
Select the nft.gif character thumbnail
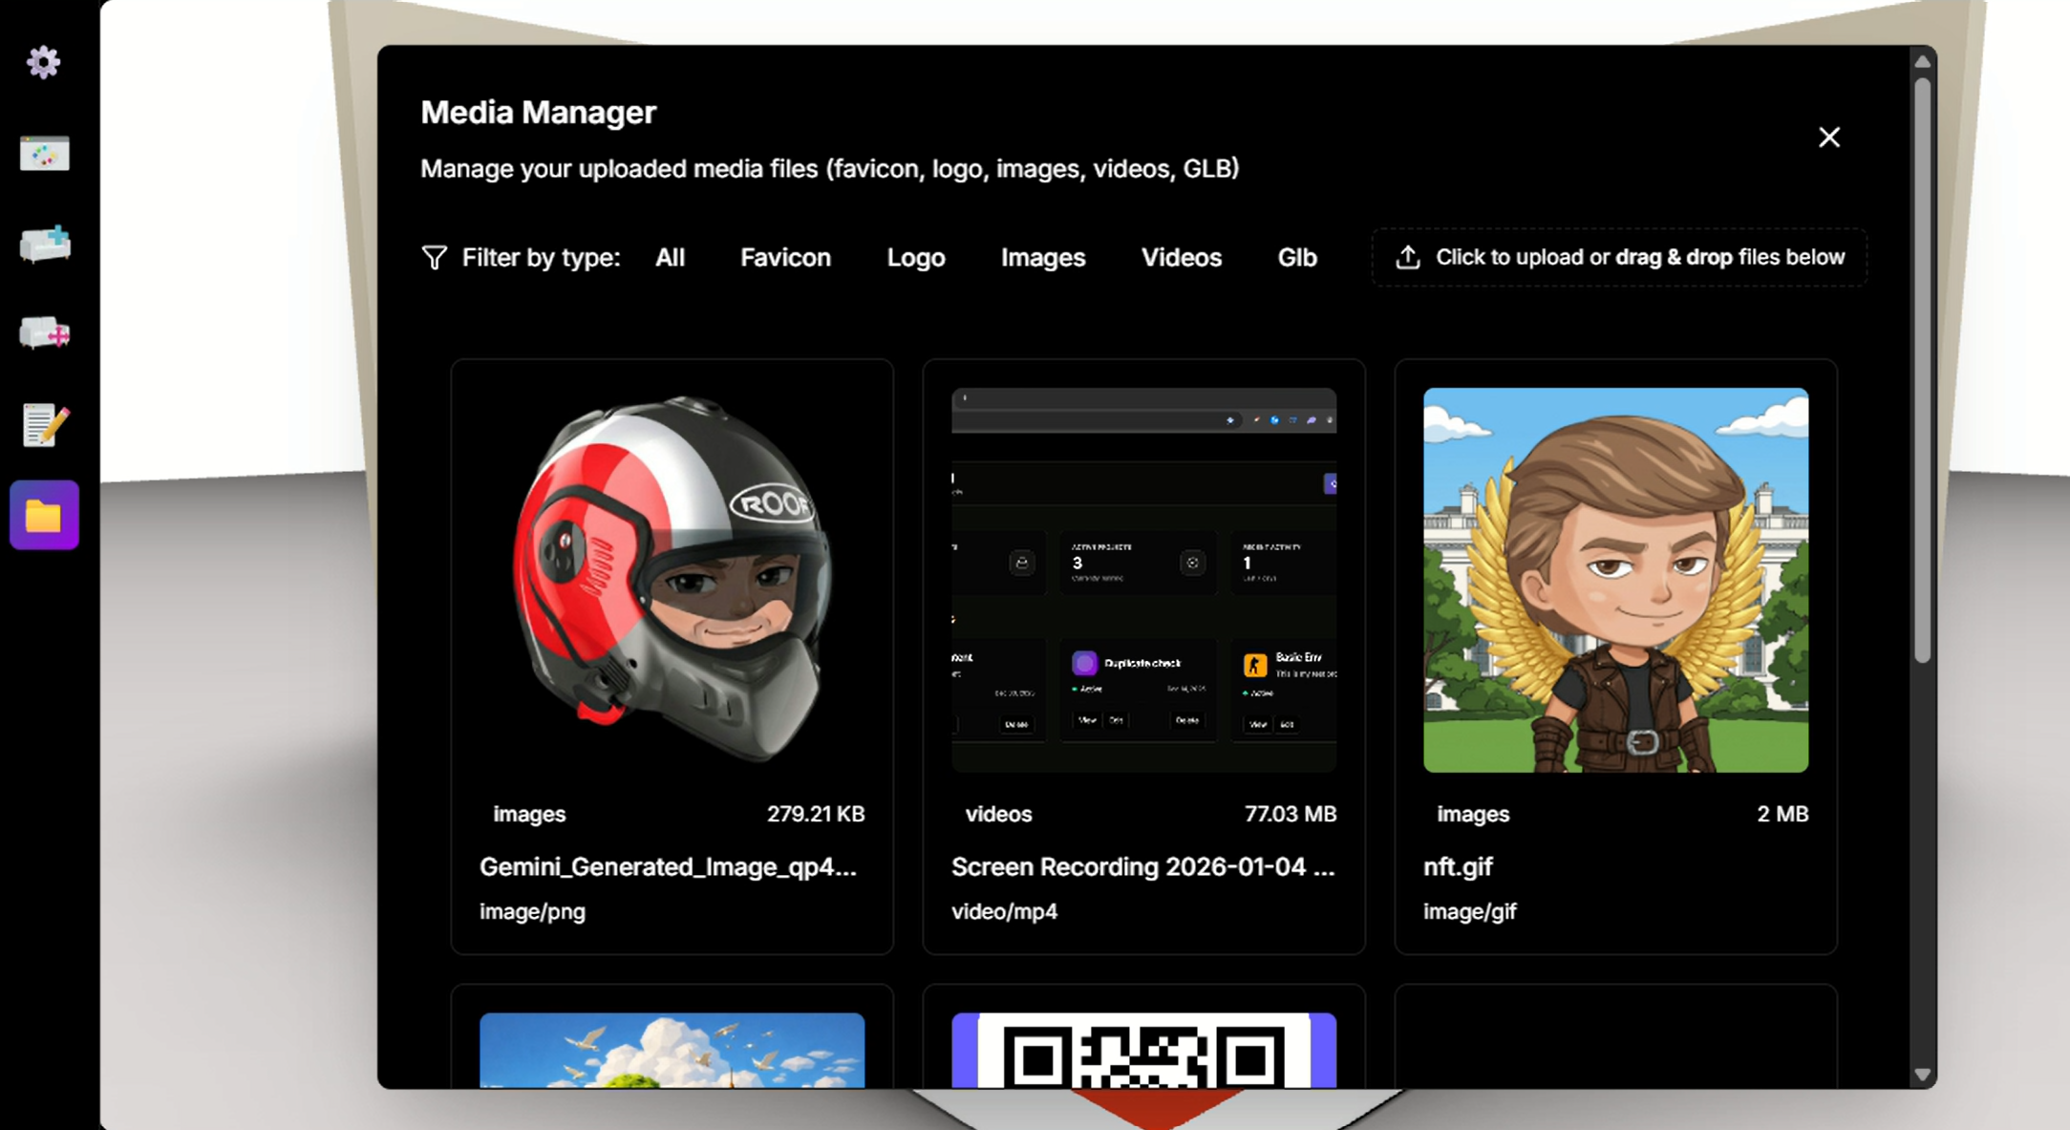pos(1615,580)
